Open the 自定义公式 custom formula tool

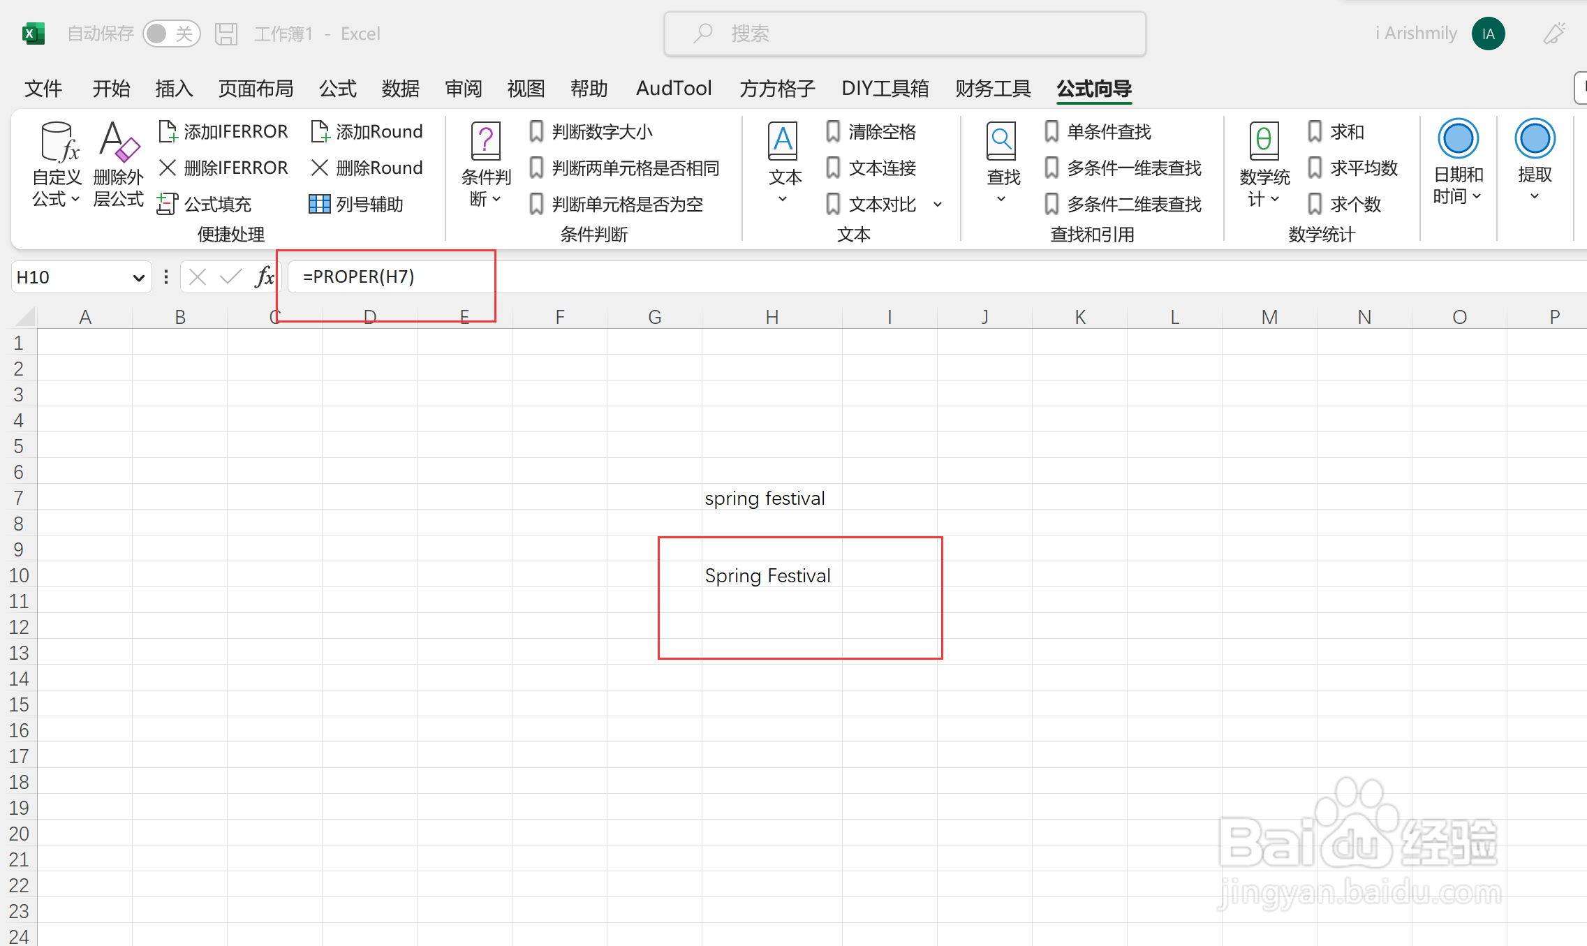coord(57,165)
